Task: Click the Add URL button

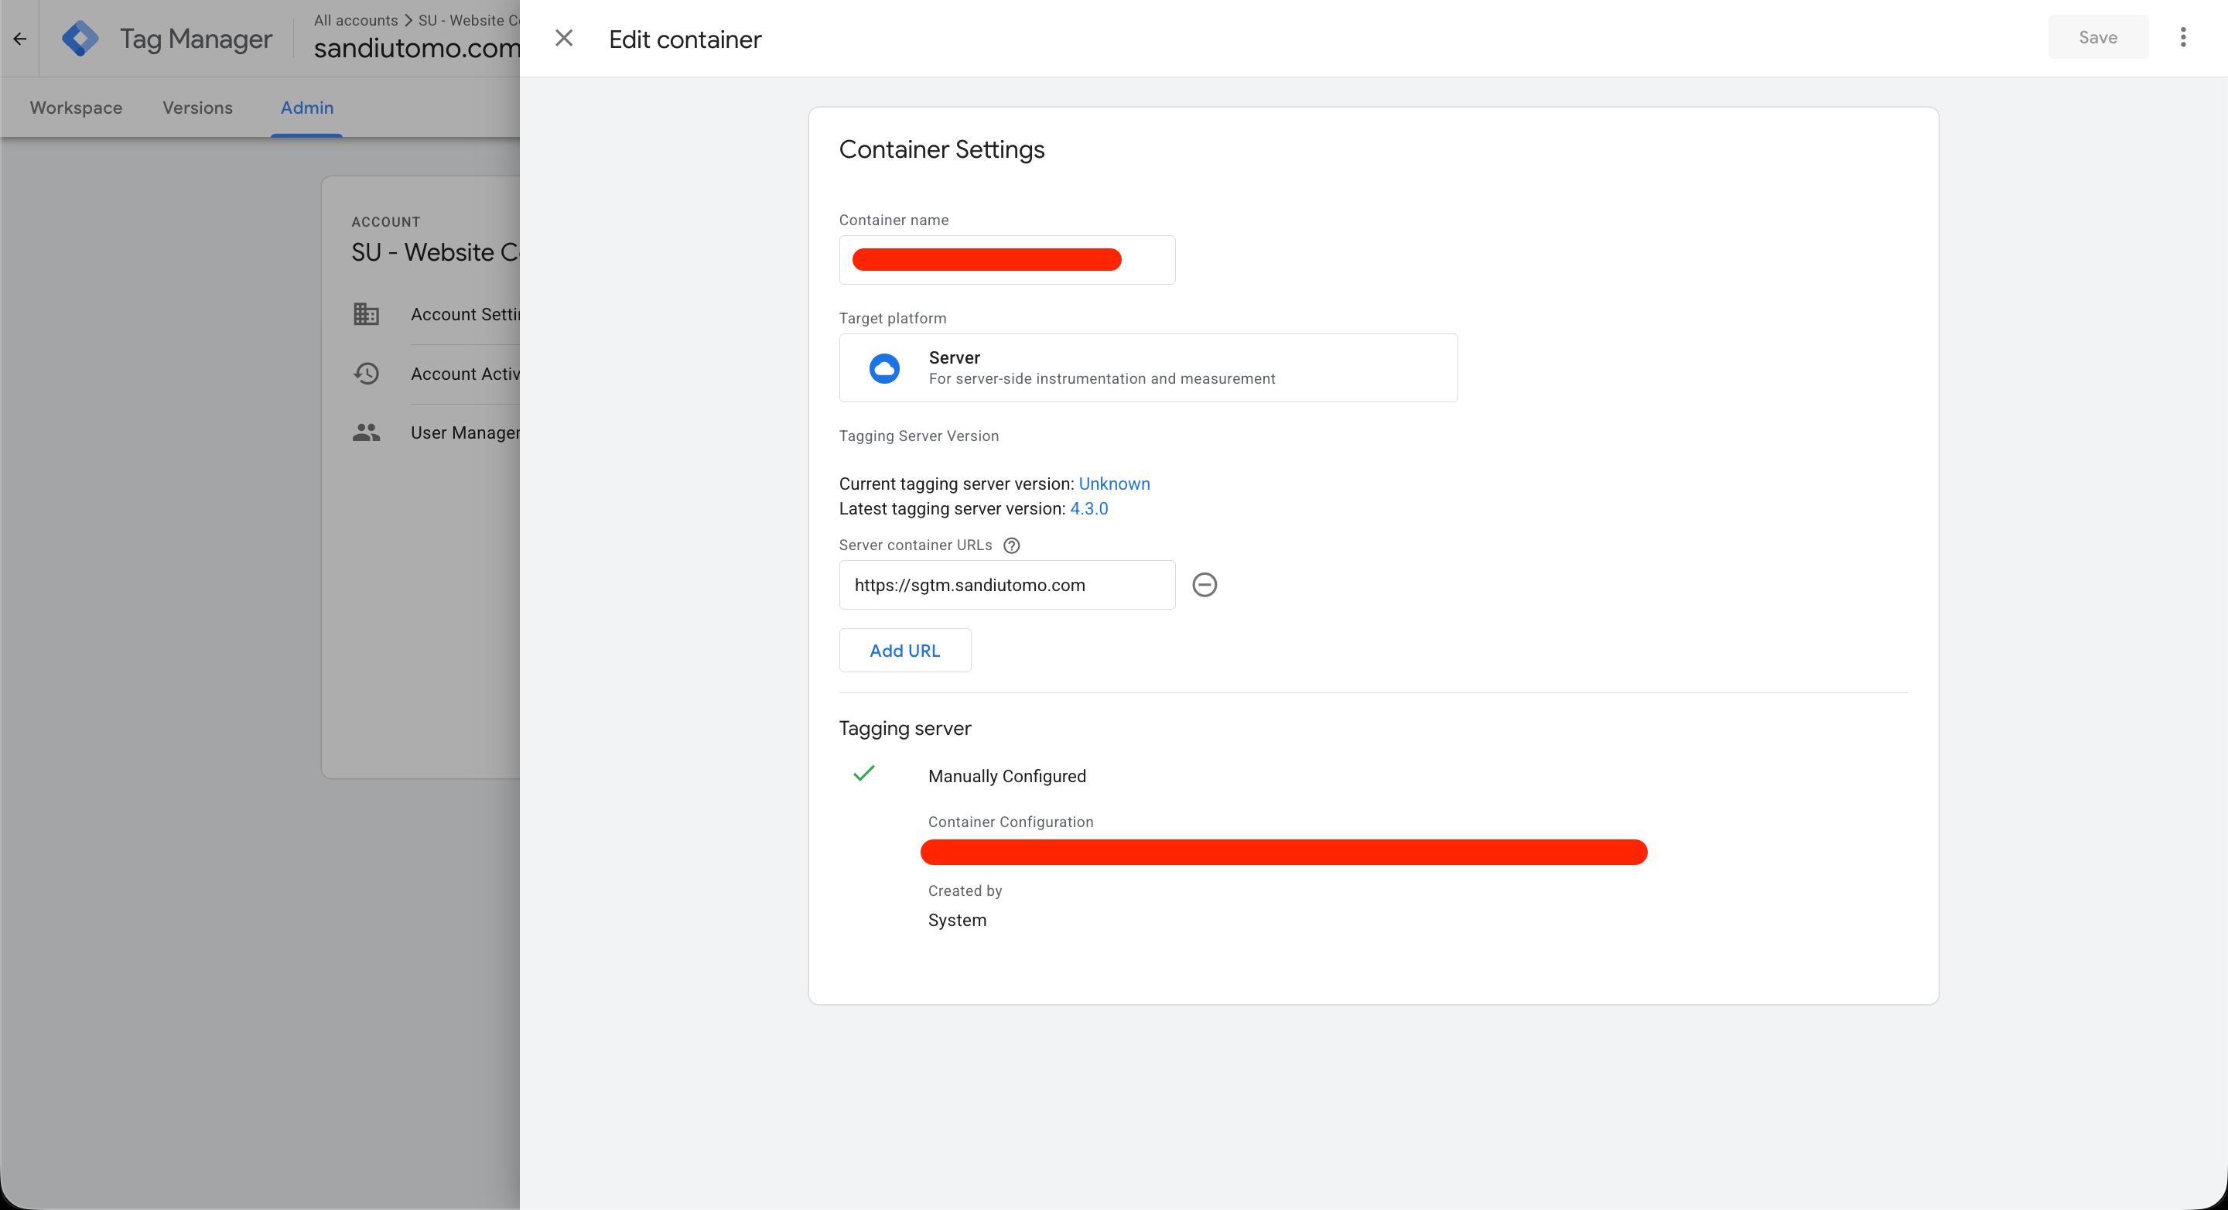Action: click(x=904, y=651)
